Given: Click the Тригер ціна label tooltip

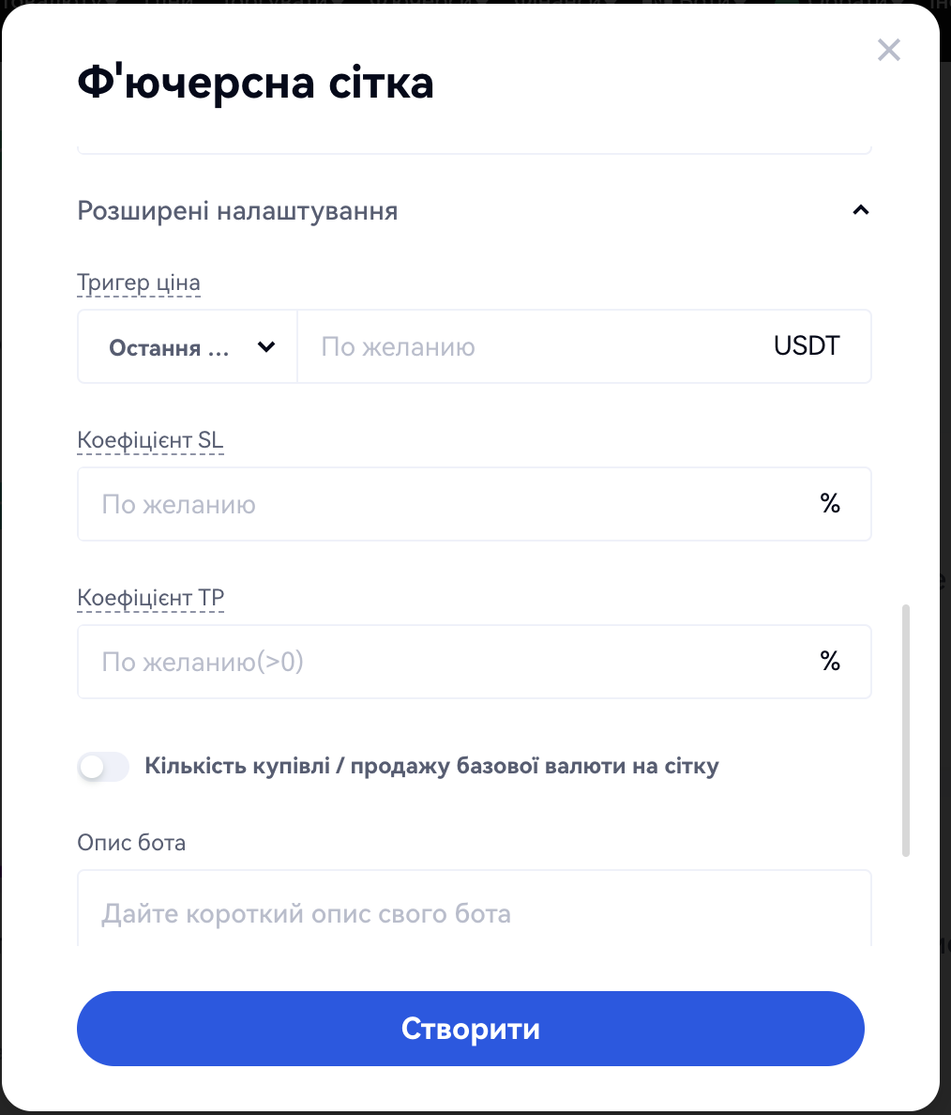Looking at the screenshot, I should pos(139,283).
